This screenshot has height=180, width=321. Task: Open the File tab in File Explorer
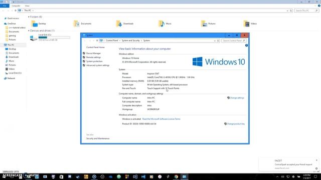pyautogui.click(x=5, y=6)
